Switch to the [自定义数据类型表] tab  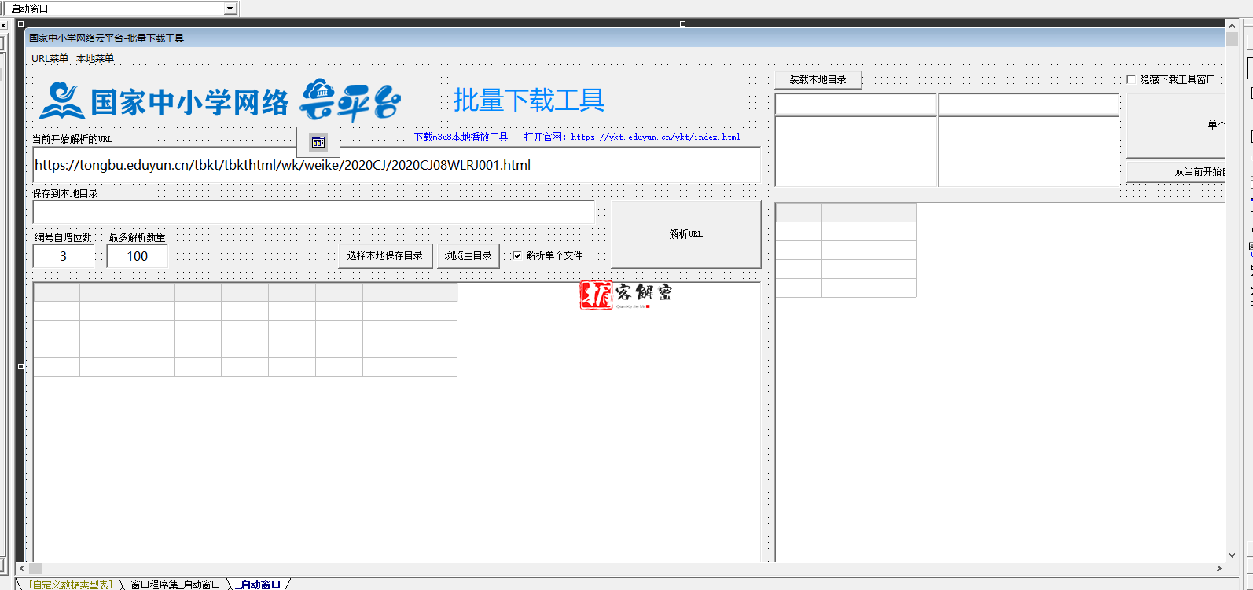click(x=71, y=585)
